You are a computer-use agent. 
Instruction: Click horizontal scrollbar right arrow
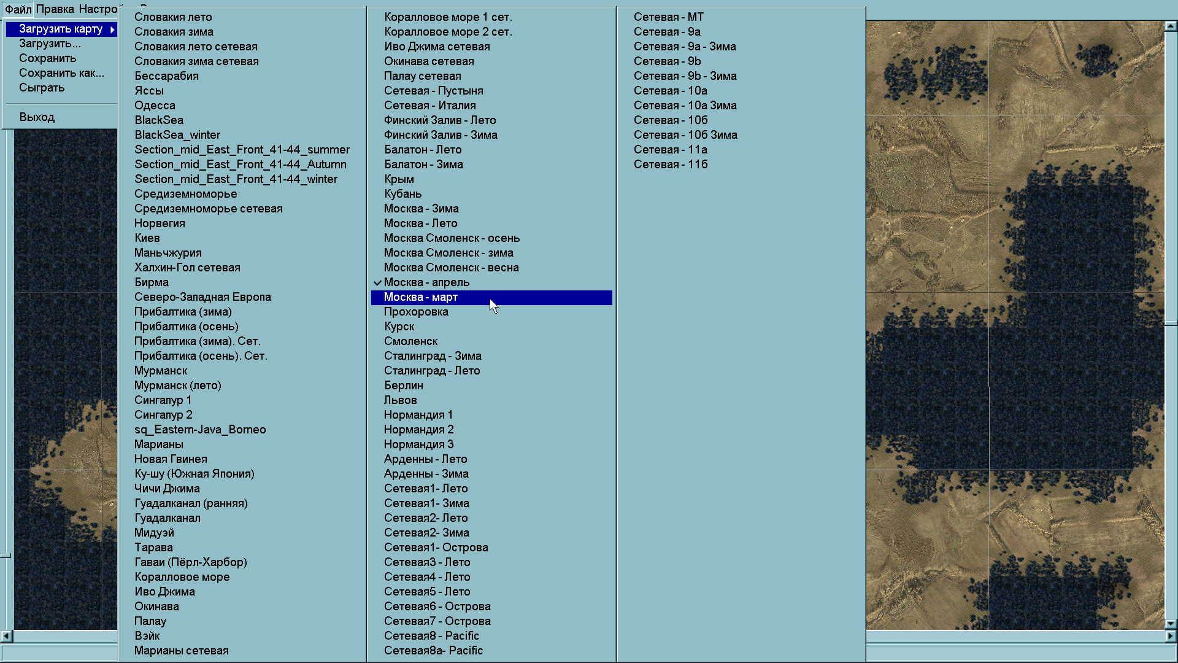point(1171,636)
